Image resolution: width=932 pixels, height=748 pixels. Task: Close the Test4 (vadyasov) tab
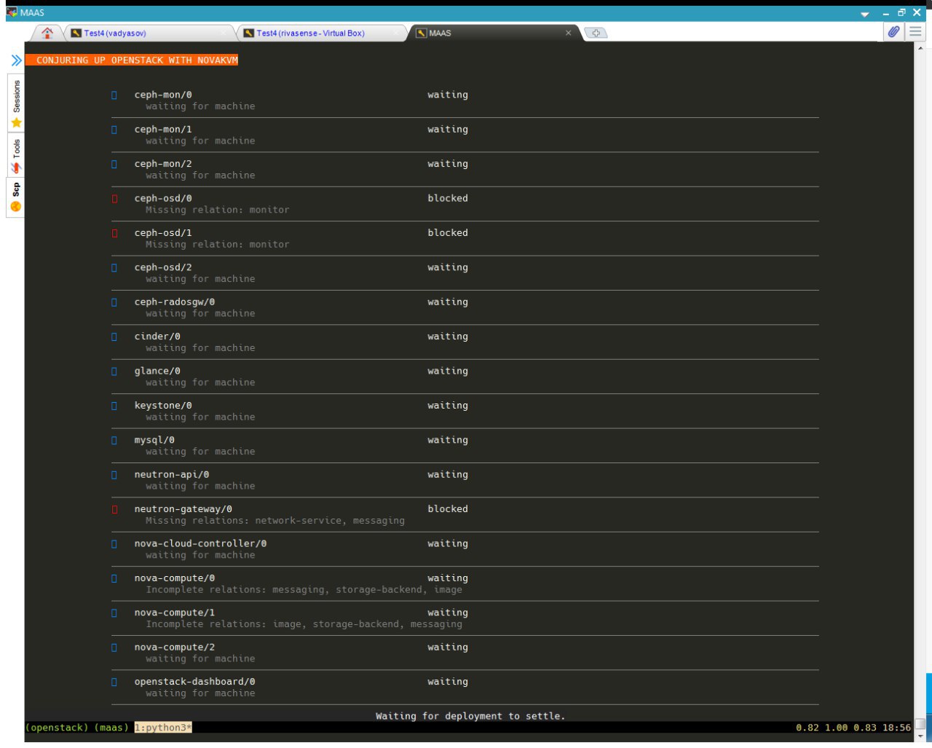224,33
